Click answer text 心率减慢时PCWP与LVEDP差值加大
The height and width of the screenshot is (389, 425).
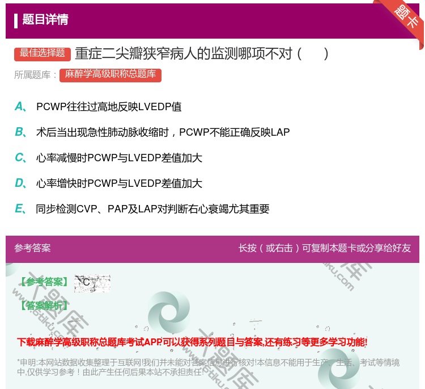click(x=119, y=157)
